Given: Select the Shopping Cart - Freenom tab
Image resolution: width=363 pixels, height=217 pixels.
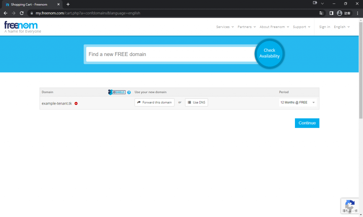Looking at the screenshot, I should (32, 4).
